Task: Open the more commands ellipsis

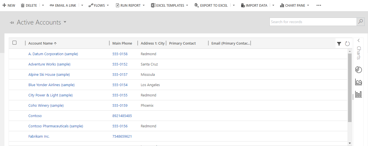Action: click(x=319, y=5)
